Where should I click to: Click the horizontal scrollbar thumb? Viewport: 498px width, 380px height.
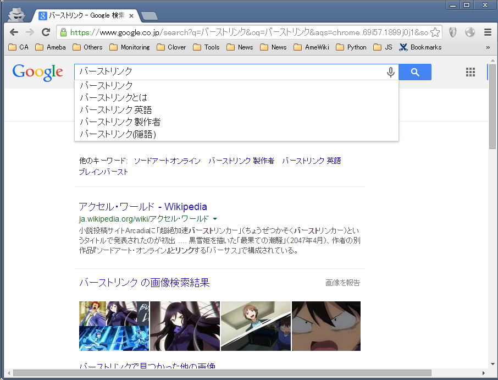pyautogui.click(x=222, y=373)
